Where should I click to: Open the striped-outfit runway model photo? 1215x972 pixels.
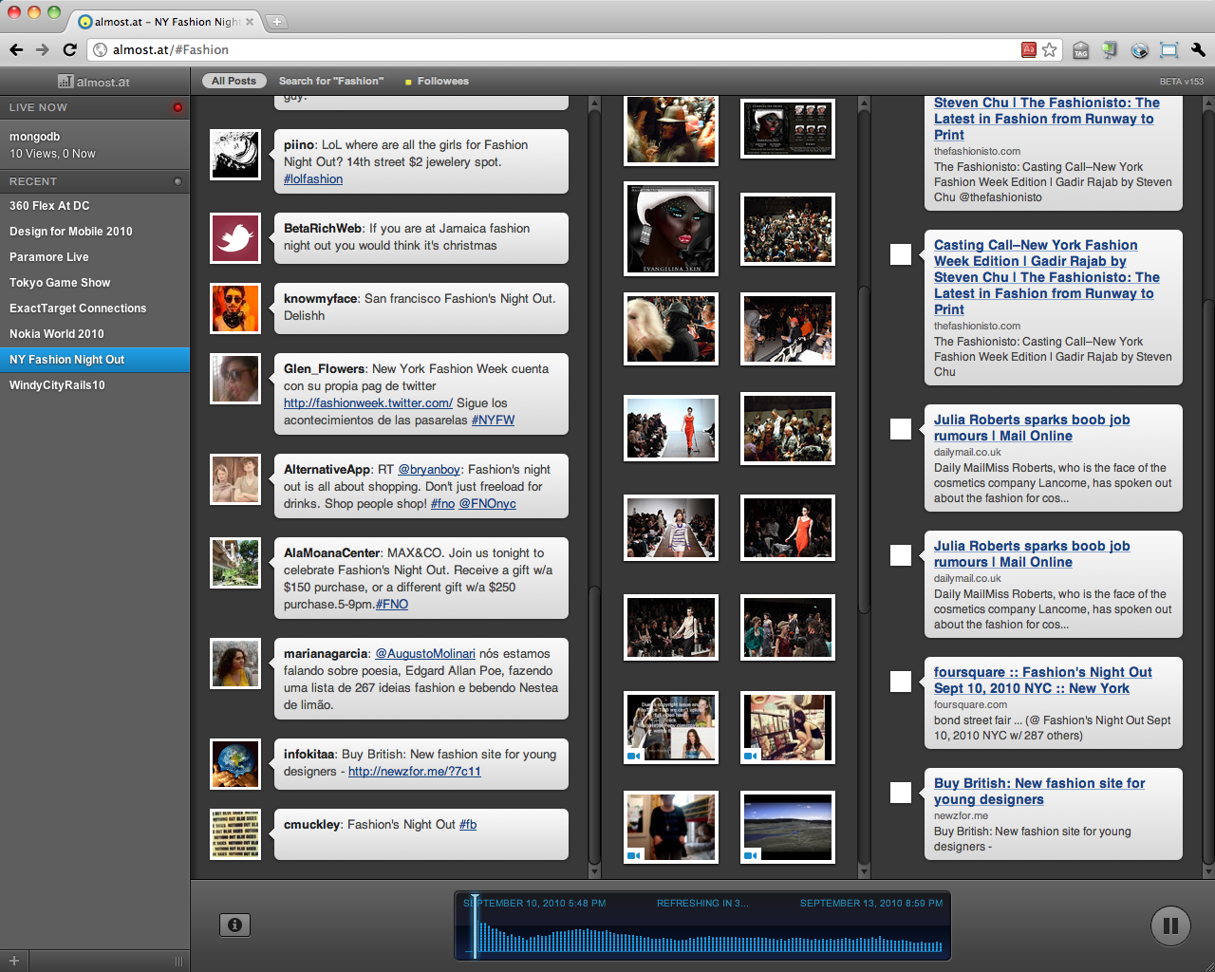point(671,528)
